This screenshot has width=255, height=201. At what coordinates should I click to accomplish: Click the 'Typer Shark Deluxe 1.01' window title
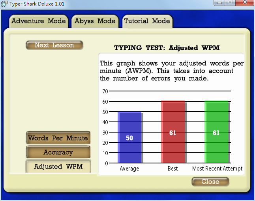pyautogui.click(x=37, y=4)
